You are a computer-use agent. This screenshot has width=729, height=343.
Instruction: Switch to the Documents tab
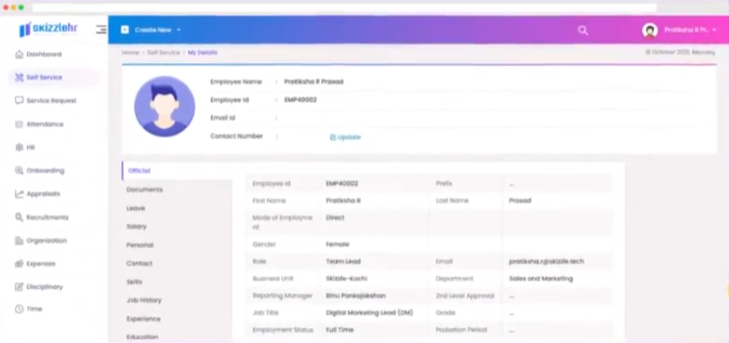pyautogui.click(x=145, y=190)
